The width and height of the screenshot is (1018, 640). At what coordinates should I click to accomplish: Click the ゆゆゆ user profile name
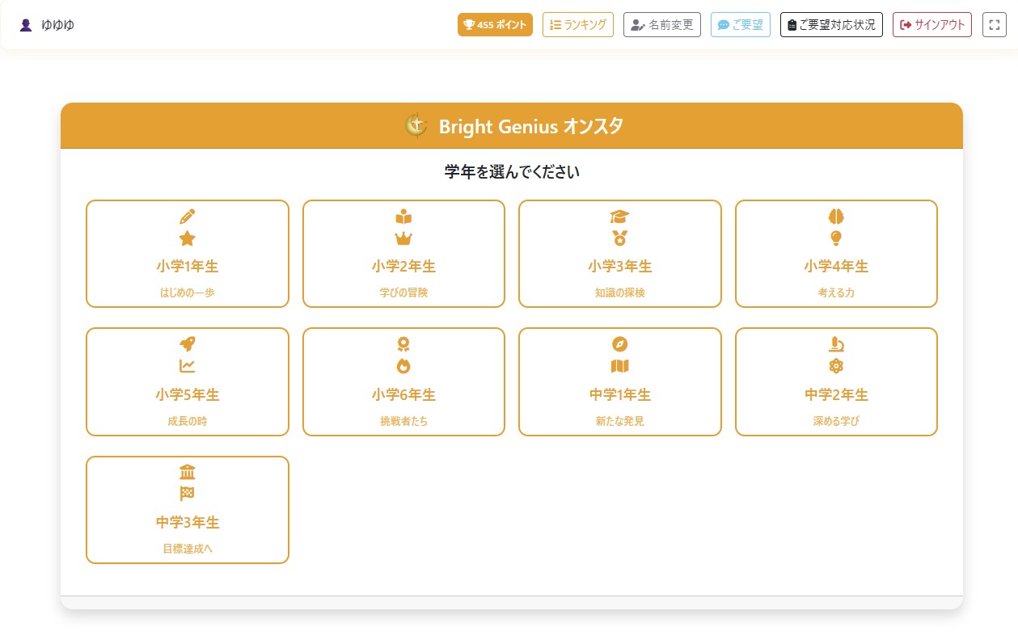(57, 25)
